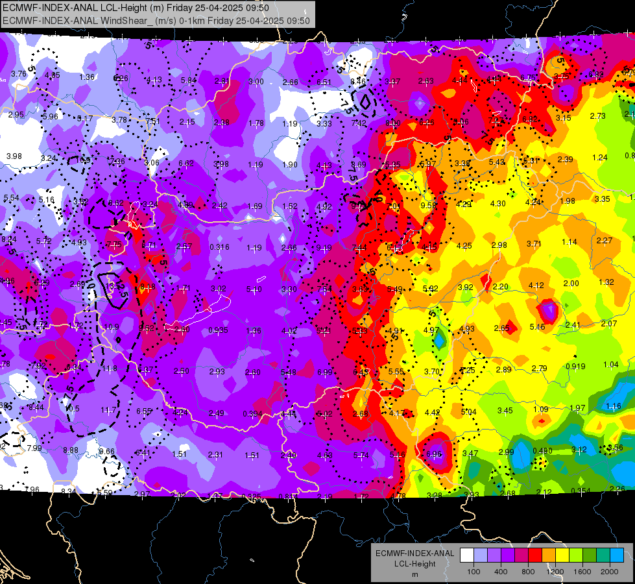This screenshot has width=635, height=584.
Task: Click the red legend swatch
Action: 535,555
